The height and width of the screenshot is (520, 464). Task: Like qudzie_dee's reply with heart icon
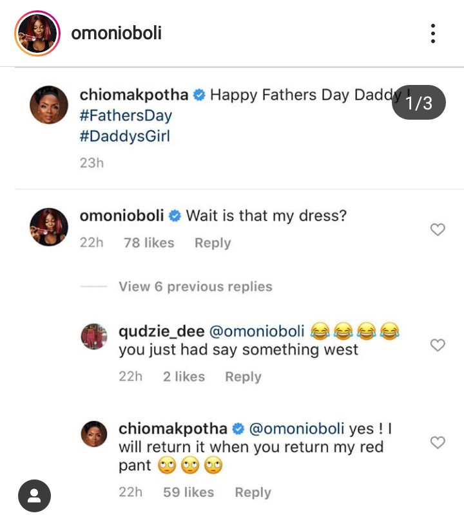click(x=438, y=346)
